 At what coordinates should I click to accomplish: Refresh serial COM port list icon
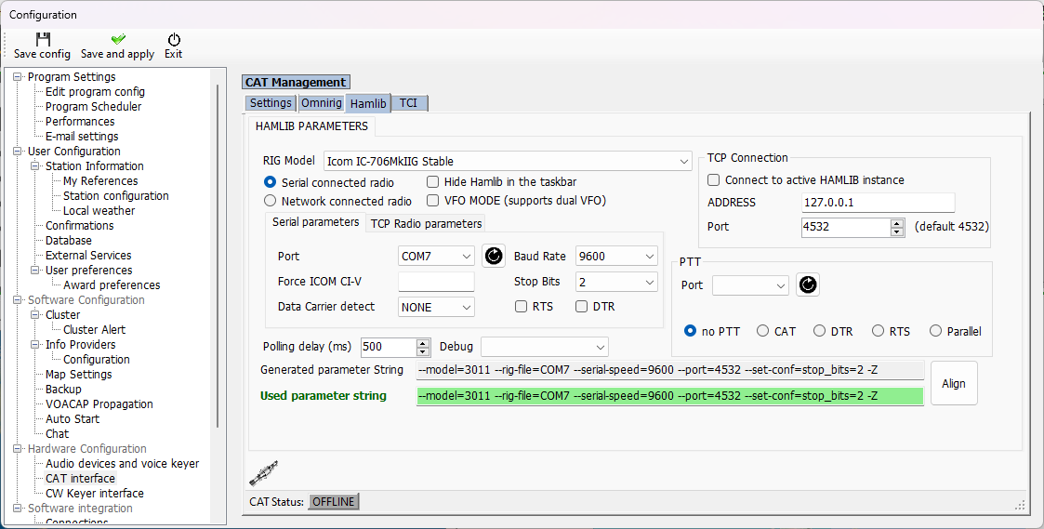tap(494, 256)
